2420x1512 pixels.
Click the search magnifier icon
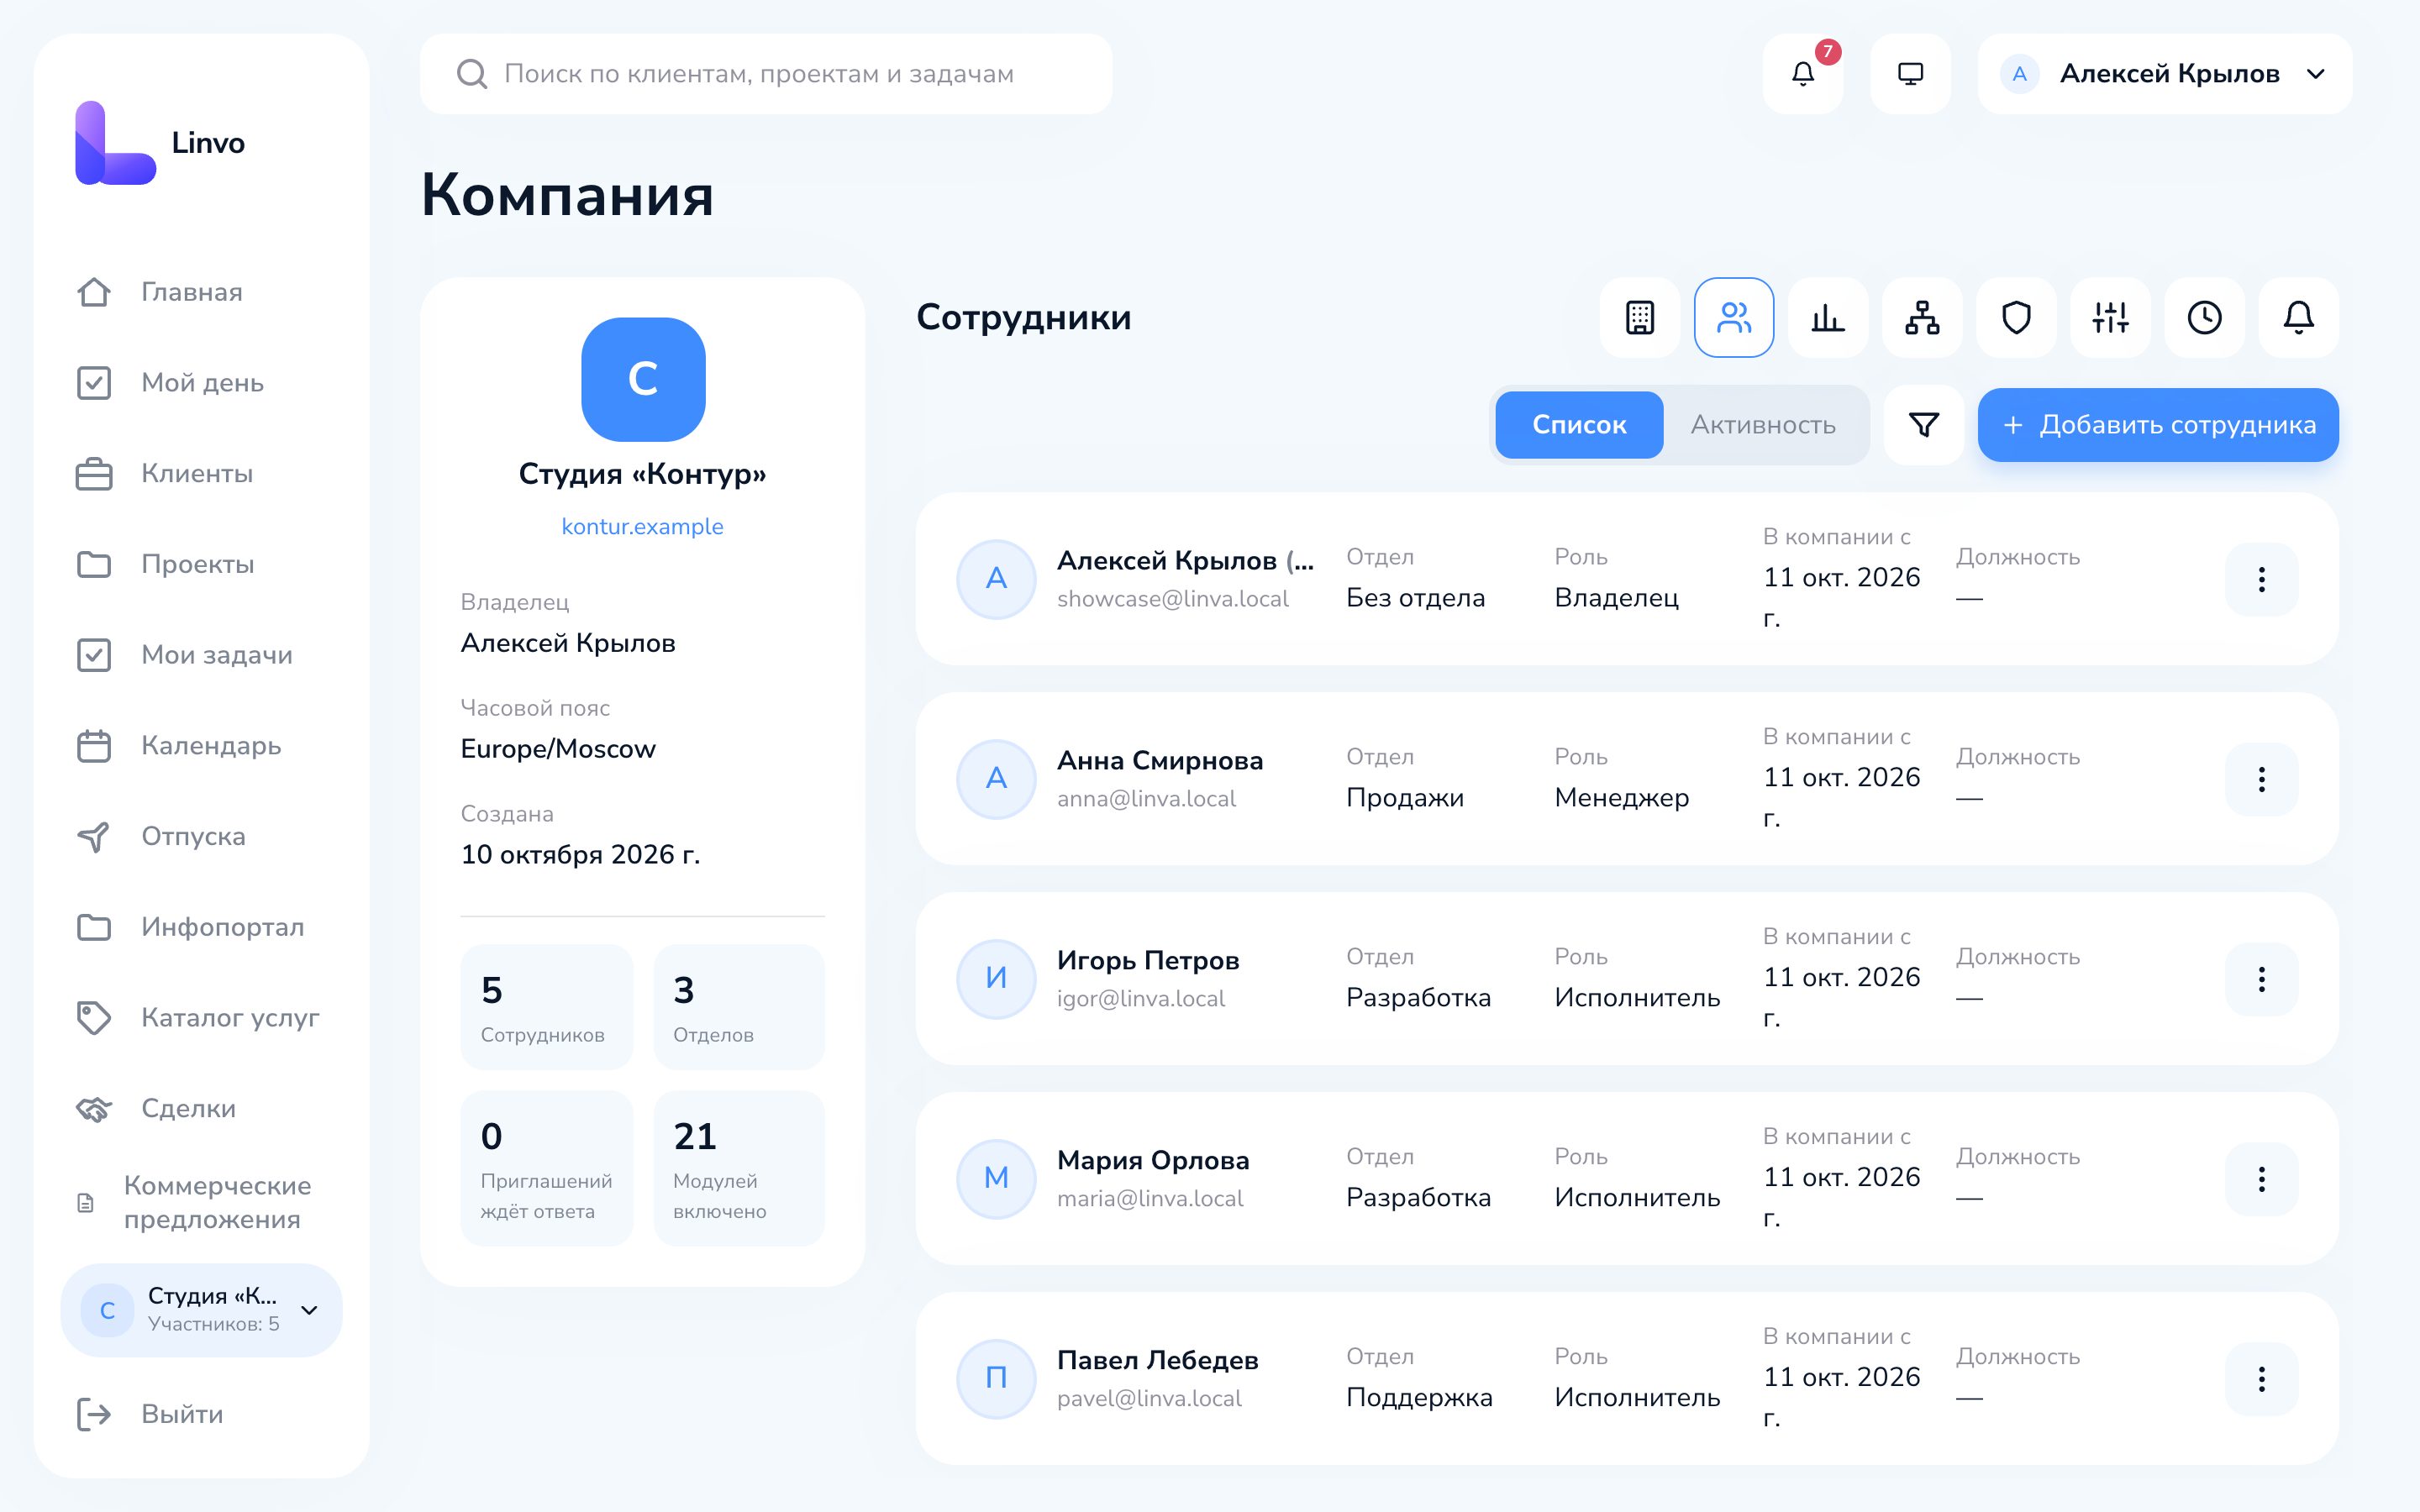tap(471, 74)
